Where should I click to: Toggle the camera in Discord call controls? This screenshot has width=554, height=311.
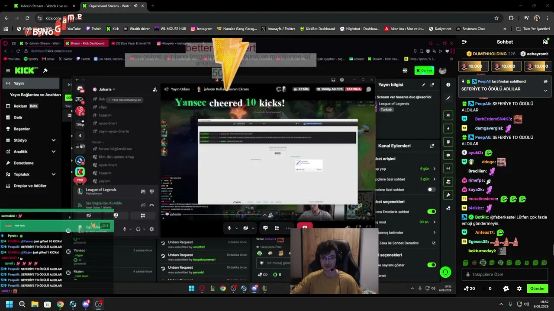point(245,228)
